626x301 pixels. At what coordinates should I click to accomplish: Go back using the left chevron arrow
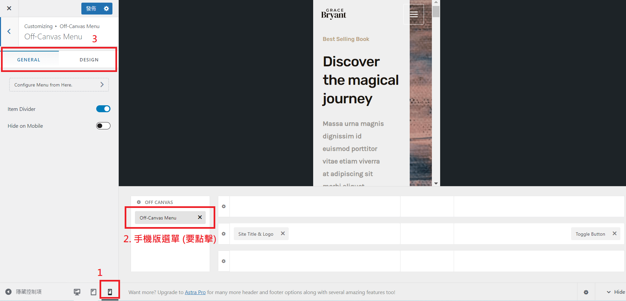point(9,32)
